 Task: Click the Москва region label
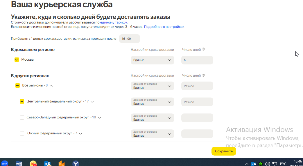click(x=27, y=60)
